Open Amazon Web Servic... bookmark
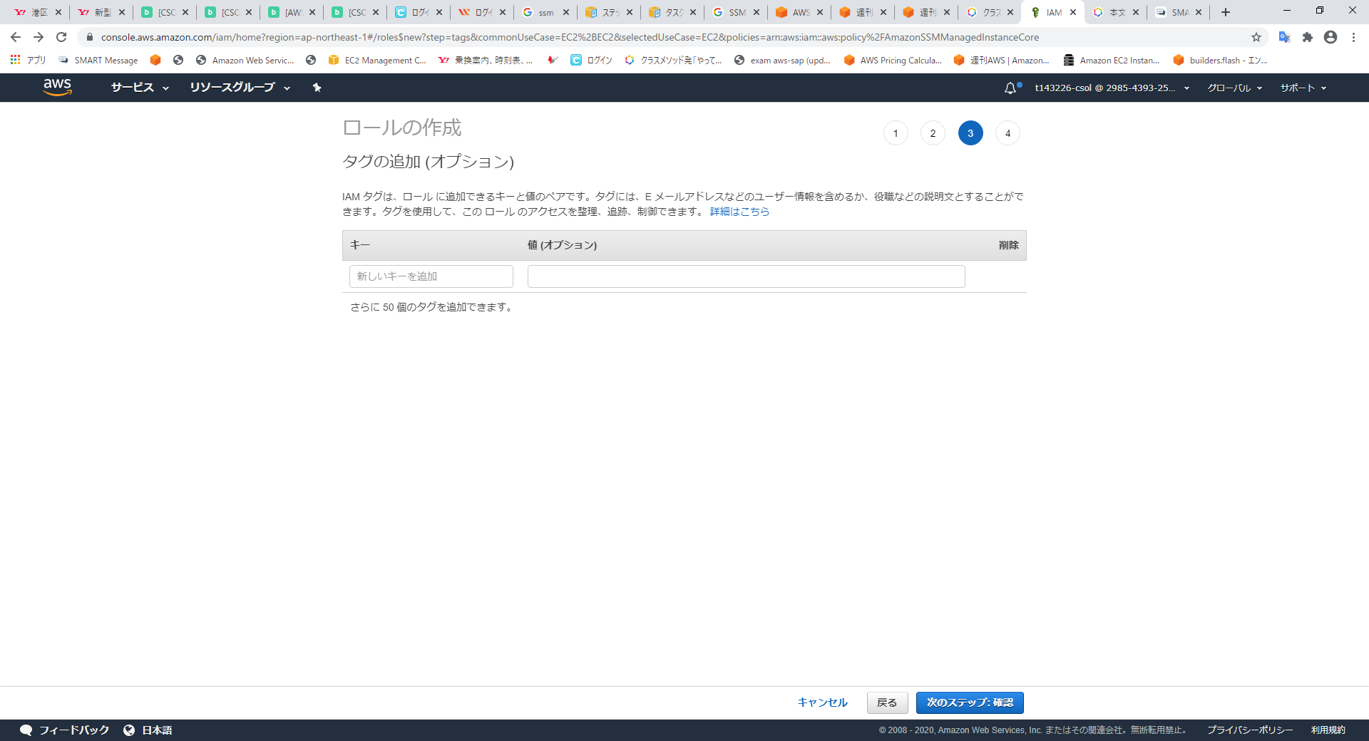1369x741 pixels. [x=245, y=61]
